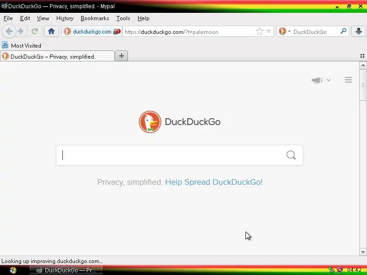Click the scrollbar down arrow
This screenshot has width=367, height=275.
point(363,252)
